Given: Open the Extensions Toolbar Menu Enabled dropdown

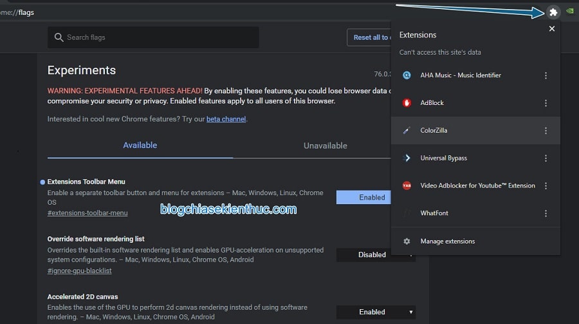Looking at the screenshot, I should [x=363, y=198].
